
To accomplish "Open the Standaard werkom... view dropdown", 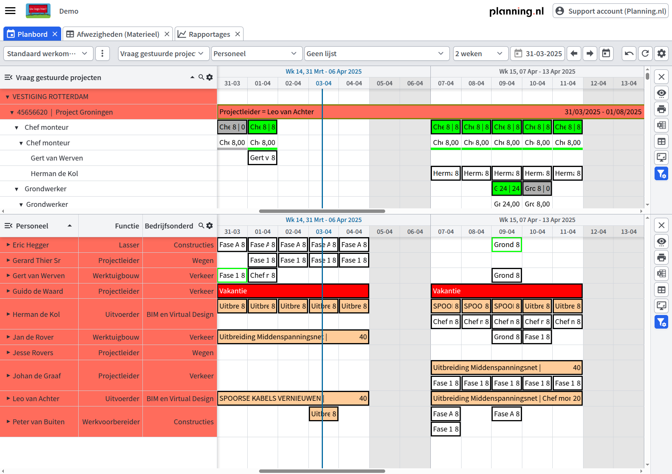I will 48,54.
